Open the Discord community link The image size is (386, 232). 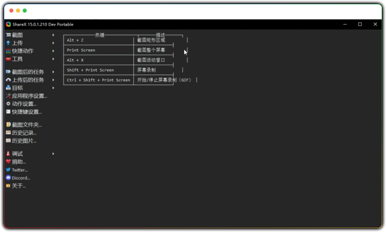(19, 178)
